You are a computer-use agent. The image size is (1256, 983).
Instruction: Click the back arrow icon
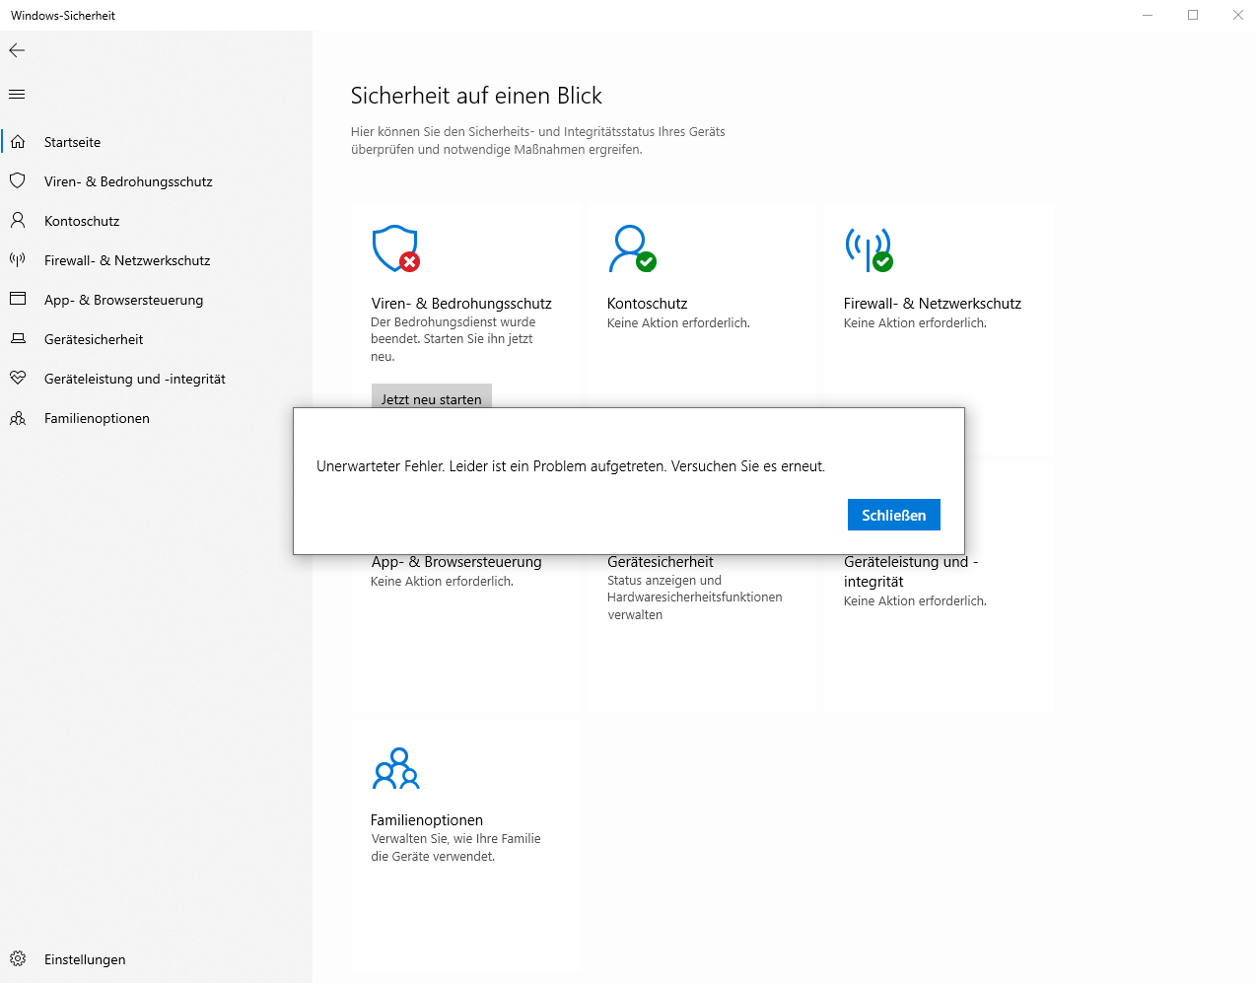17,50
